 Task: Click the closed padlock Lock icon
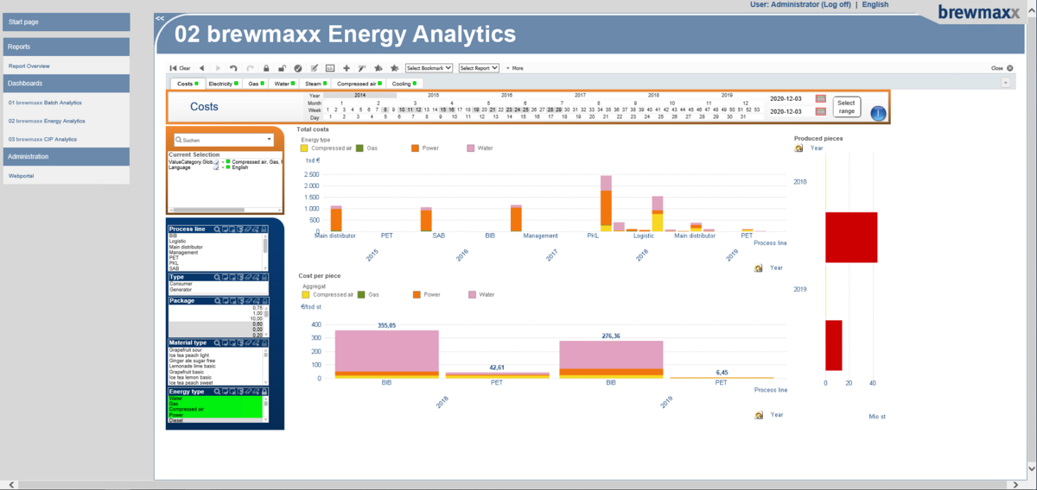pyautogui.click(x=266, y=68)
